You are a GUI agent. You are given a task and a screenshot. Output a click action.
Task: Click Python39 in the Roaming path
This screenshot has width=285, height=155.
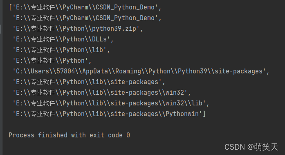point(193,71)
